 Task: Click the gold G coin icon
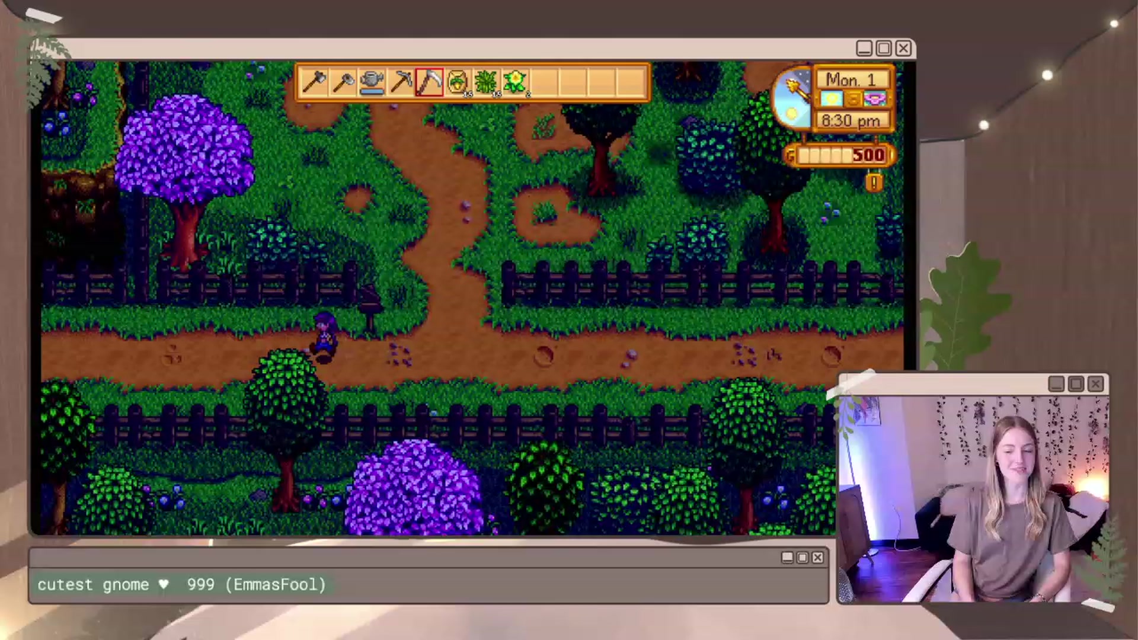[790, 156]
